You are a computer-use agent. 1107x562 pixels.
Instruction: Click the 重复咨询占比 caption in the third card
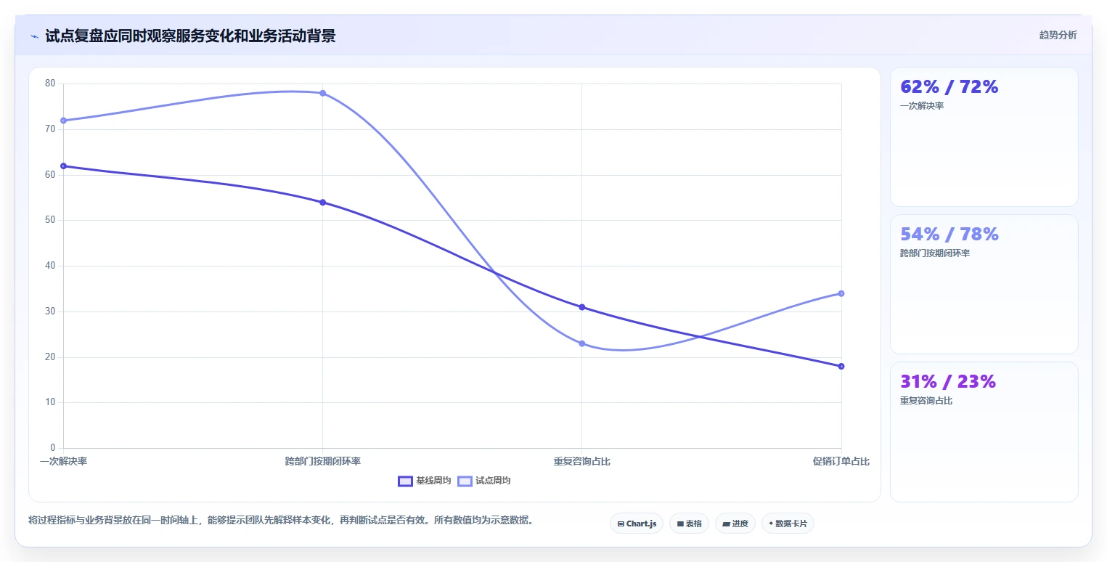[x=926, y=401]
